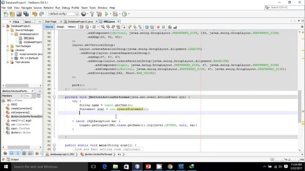Screen dimensions: 305x171
Task: Toggle show fields filter in Navigator
Action: pyautogui.click(x=11, y=153)
